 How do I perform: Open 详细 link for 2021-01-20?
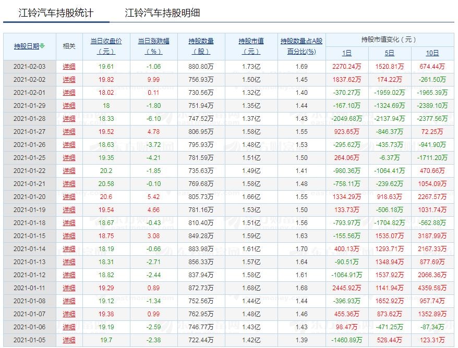point(69,197)
